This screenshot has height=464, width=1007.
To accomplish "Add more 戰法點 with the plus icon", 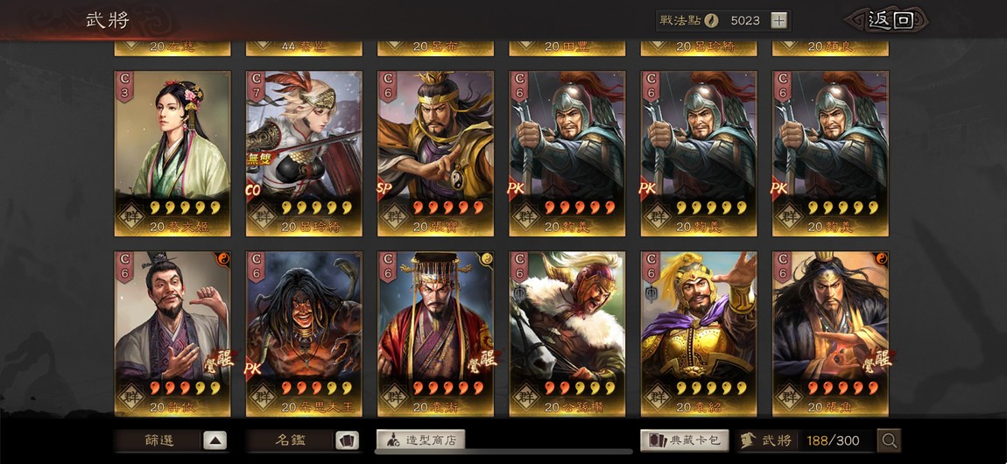I will [x=778, y=20].
